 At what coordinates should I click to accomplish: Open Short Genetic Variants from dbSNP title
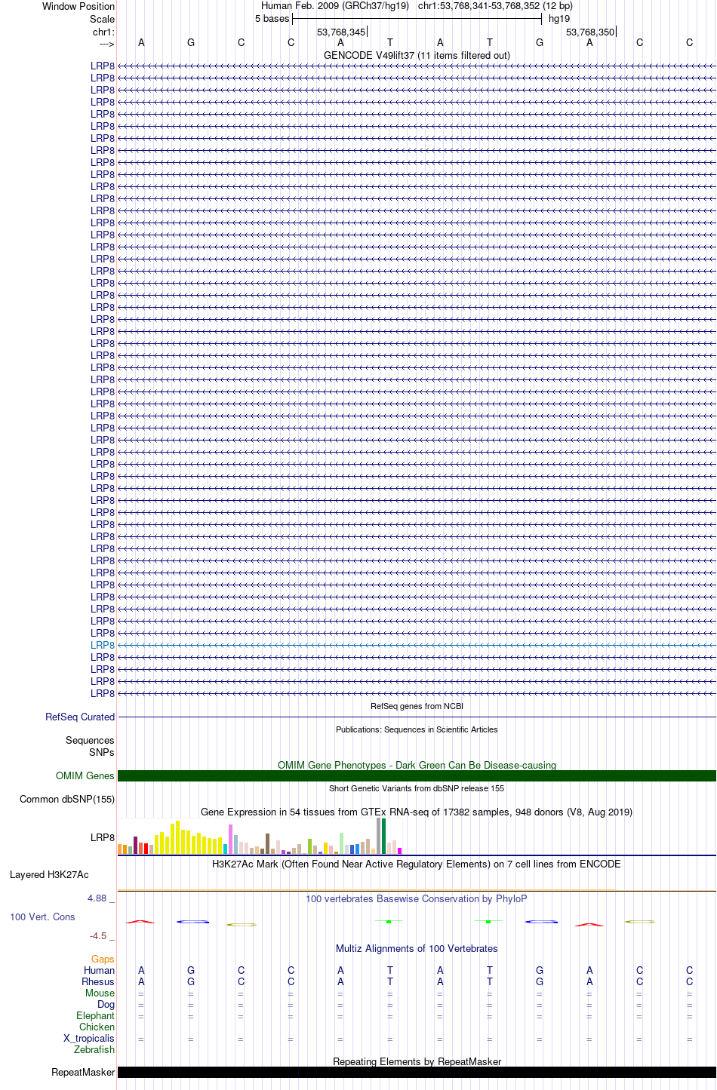(417, 789)
